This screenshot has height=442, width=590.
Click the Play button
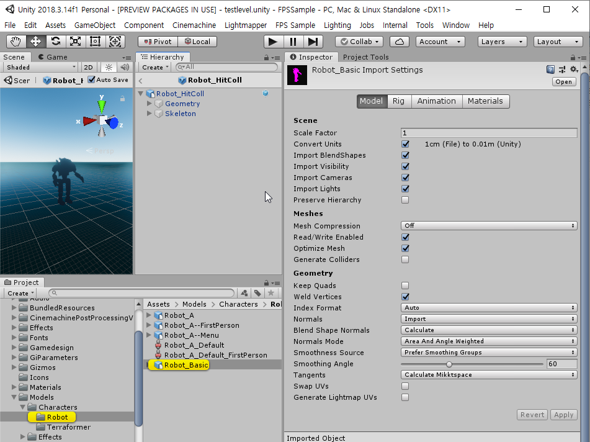pyautogui.click(x=273, y=42)
